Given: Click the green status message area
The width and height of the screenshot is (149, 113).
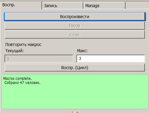Looking at the screenshot, I should 75,92.
